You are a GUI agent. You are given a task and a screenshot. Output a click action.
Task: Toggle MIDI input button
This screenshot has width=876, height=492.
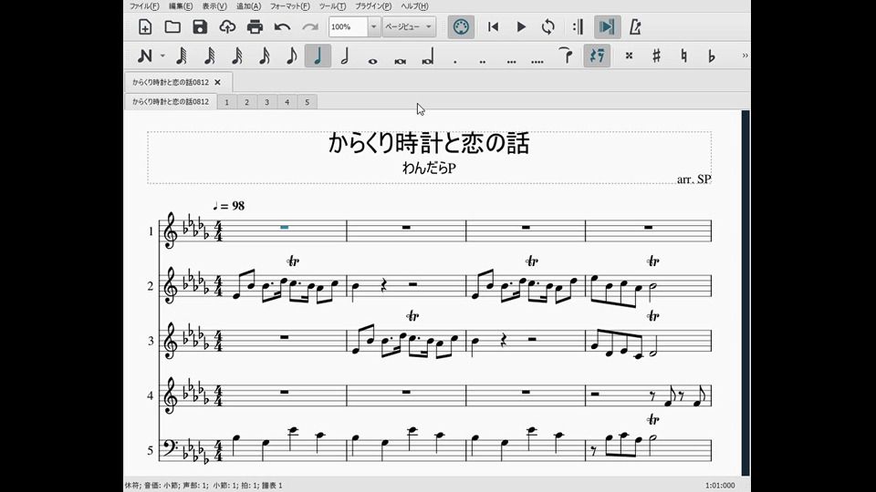click(461, 26)
